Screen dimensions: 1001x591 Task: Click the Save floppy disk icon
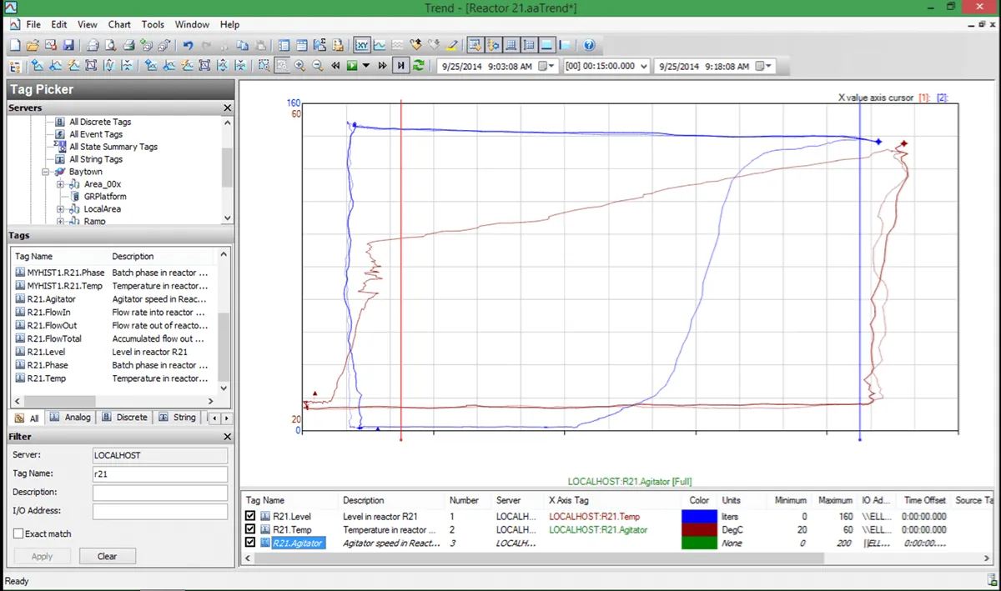point(68,45)
